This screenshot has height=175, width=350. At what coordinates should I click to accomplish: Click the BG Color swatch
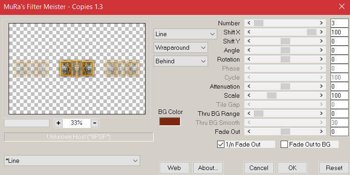click(x=170, y=122)
